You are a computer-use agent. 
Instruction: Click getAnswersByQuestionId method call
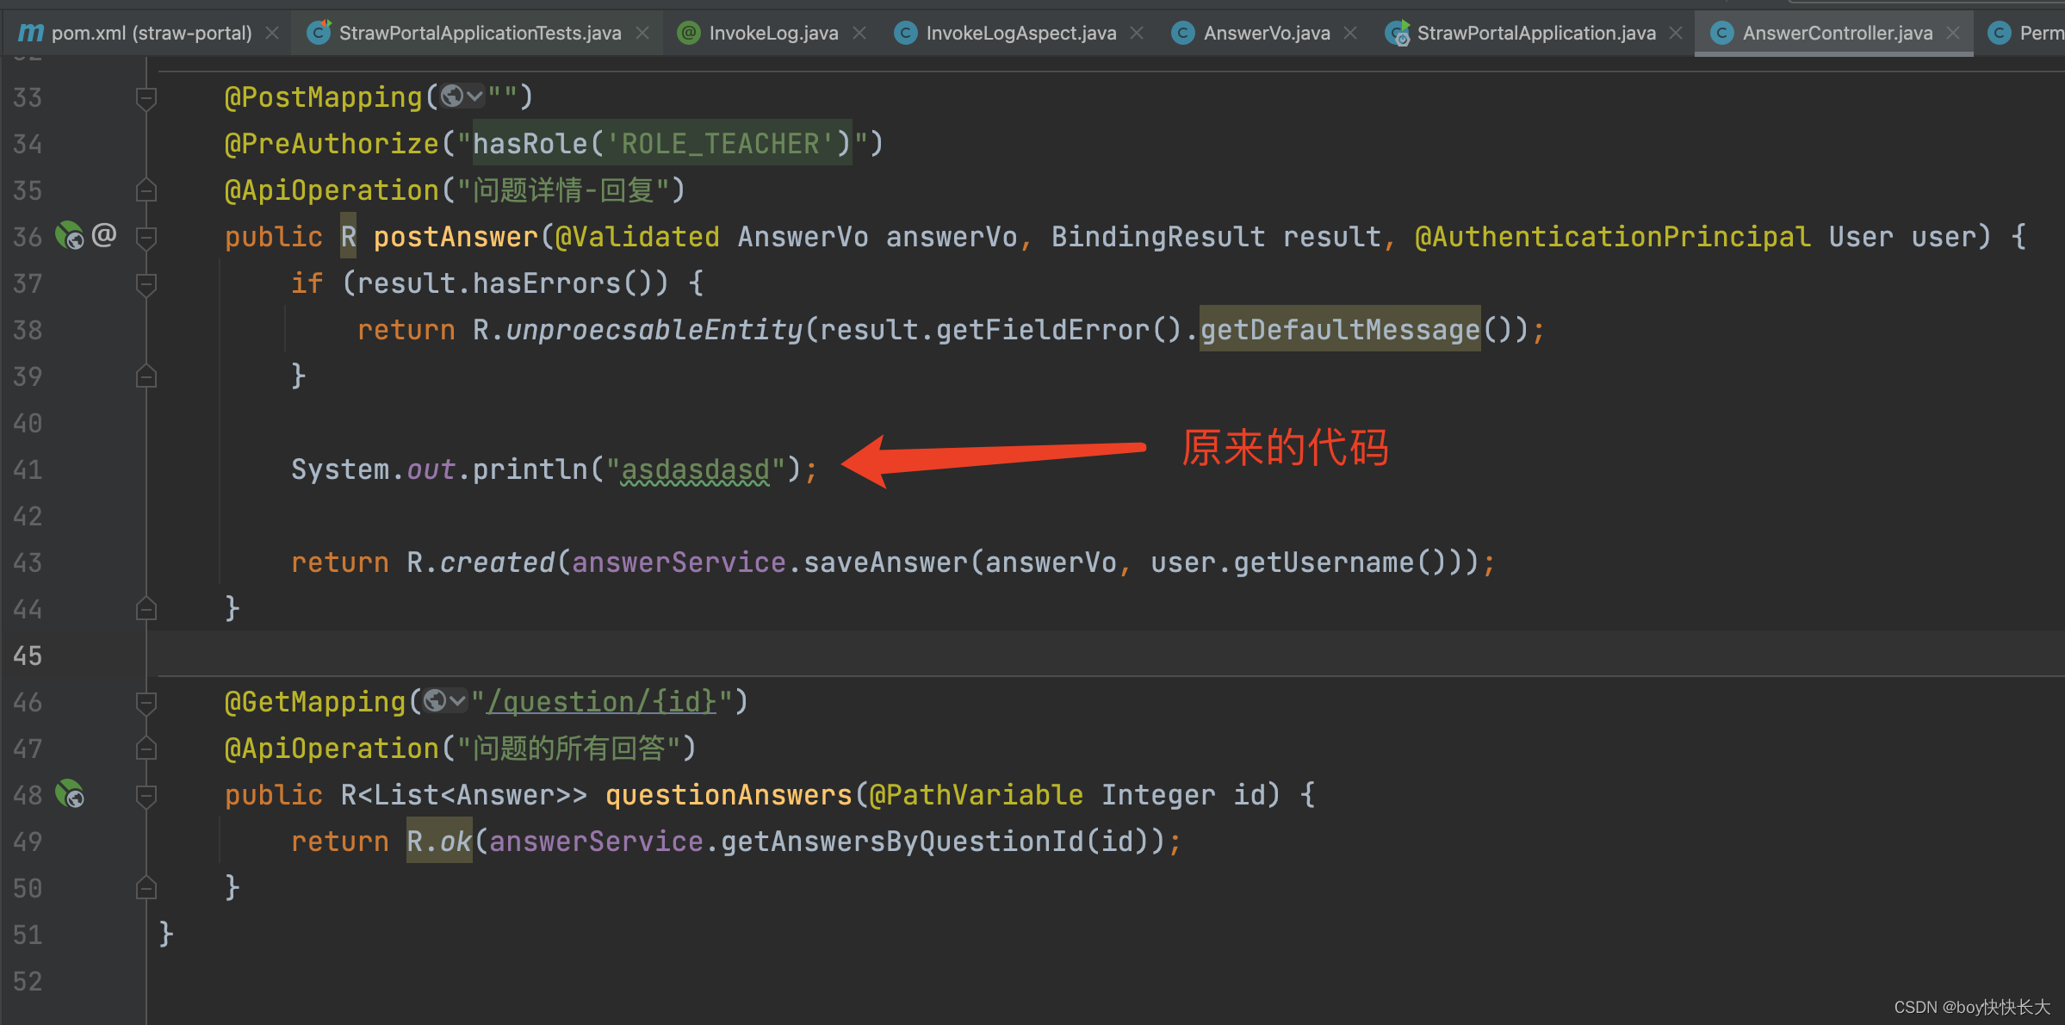(902, 842)
